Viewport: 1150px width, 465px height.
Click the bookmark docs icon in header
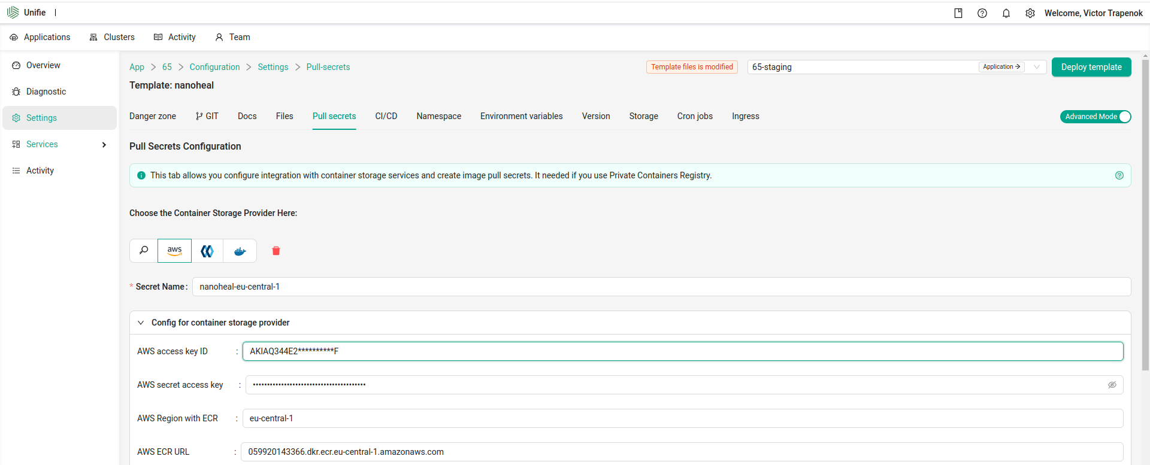tap(958, 13)
